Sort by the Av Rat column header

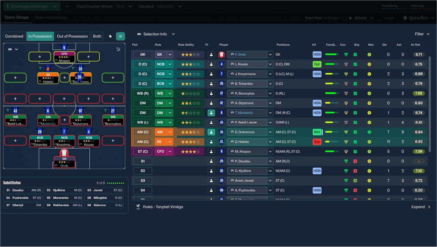415,45
